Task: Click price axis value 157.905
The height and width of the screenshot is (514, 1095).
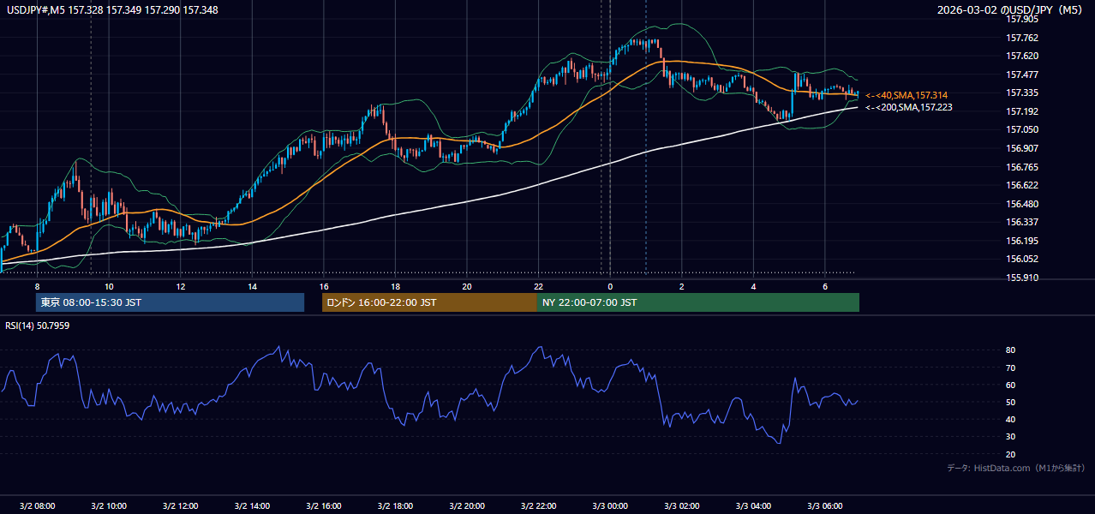Action: coord(1022,19)
